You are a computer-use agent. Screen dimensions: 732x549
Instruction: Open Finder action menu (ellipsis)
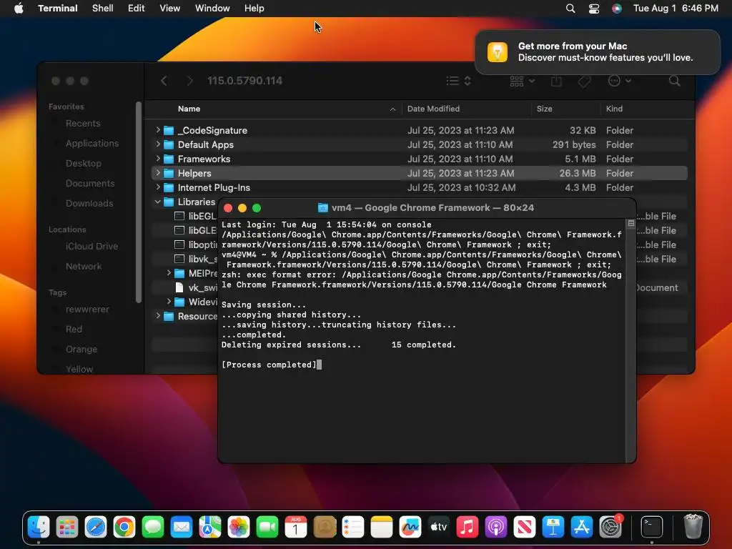point(620,81)
